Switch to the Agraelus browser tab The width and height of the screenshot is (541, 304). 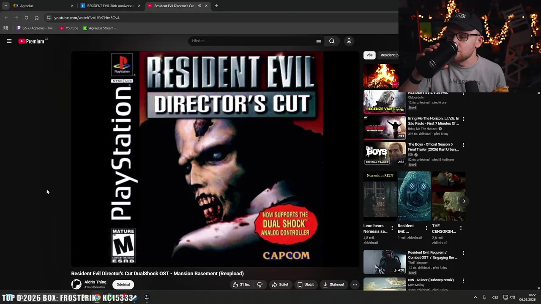42,6
